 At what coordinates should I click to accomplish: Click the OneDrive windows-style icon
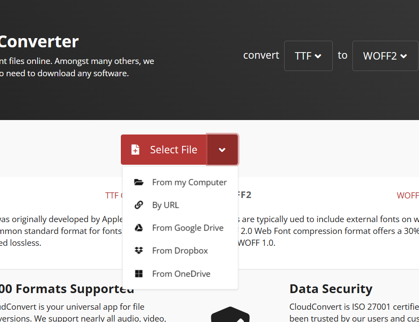pos(139,274)
